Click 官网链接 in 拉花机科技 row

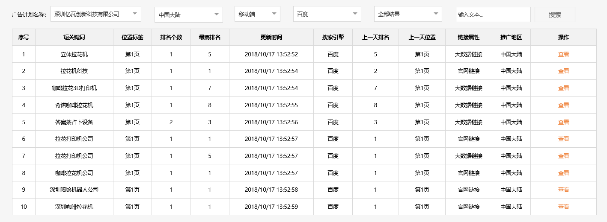point(469,71)
